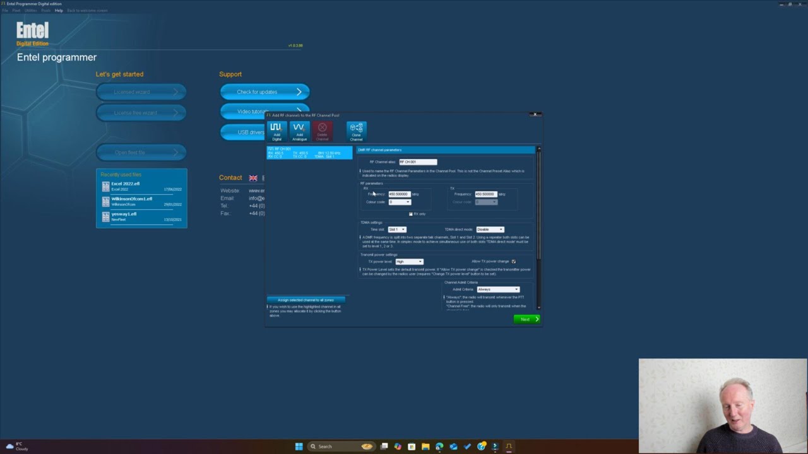Open Outlook from the taskbar
Image resolution: width=808 pixels, height=454 pixels.
point(453,446)
